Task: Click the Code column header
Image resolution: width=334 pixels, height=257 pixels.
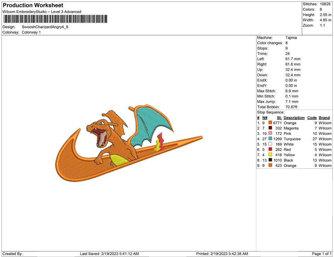Action: pos(312,118)
